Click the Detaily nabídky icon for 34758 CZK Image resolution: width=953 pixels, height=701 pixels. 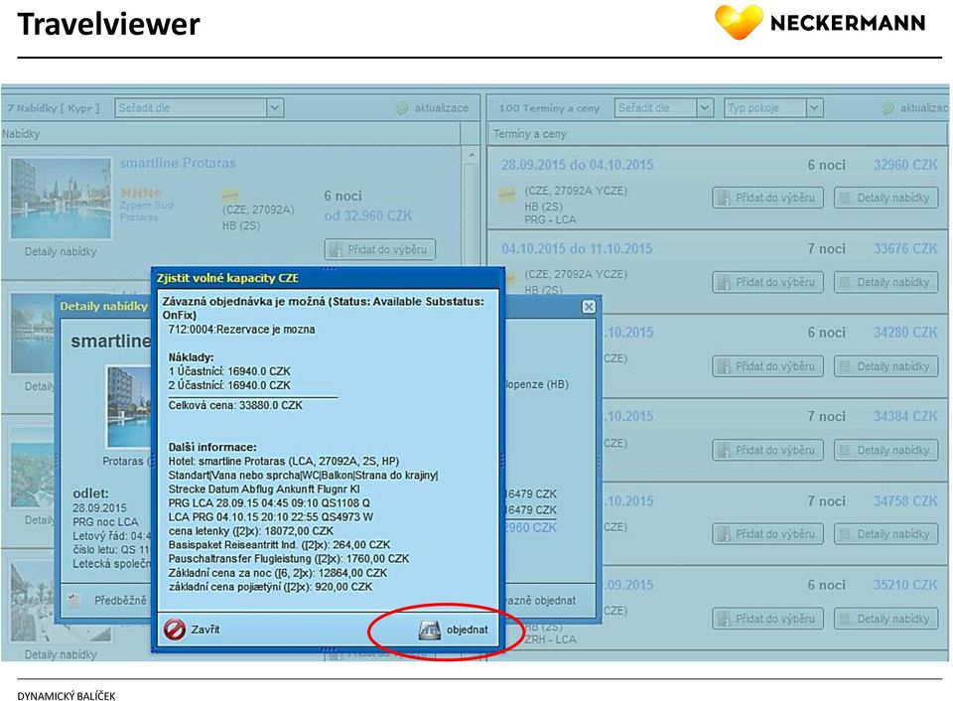tap(844, 534)
